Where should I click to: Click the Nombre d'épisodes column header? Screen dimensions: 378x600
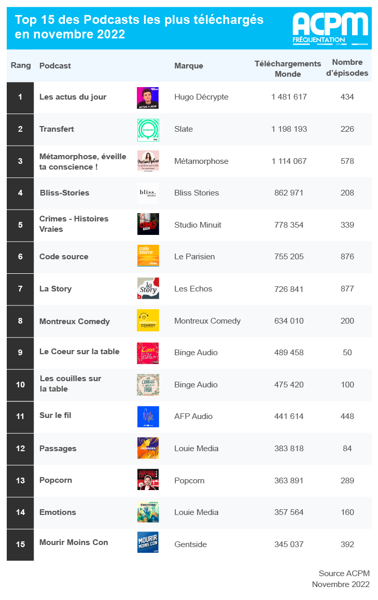click(347, 68)
